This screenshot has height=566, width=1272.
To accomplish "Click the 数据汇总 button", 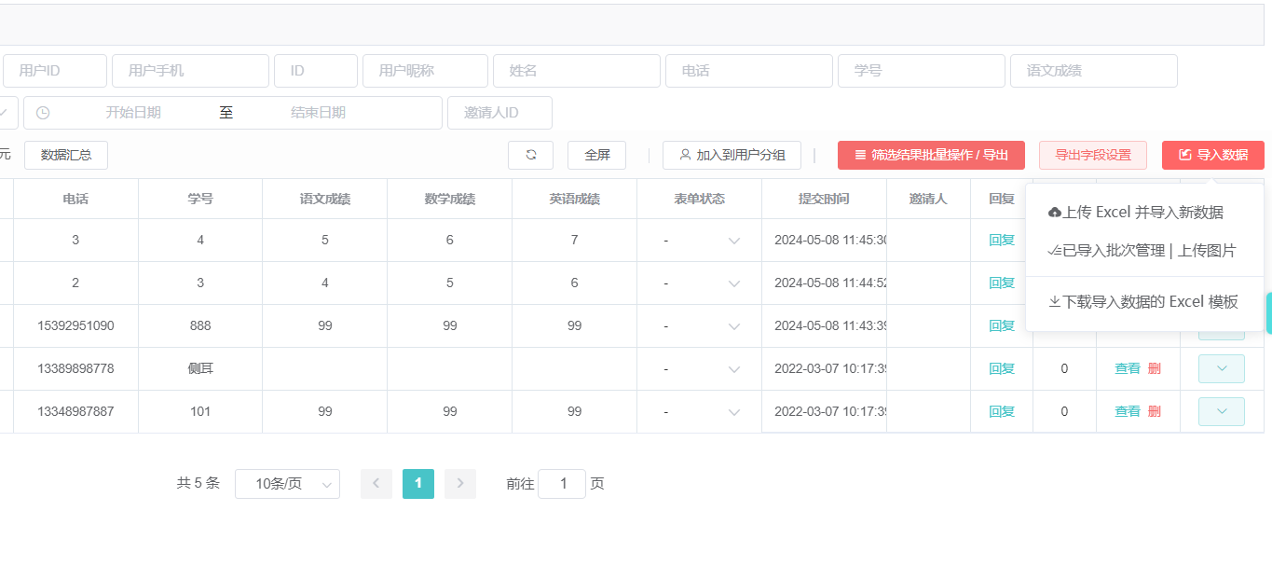I will pos(66,155).
